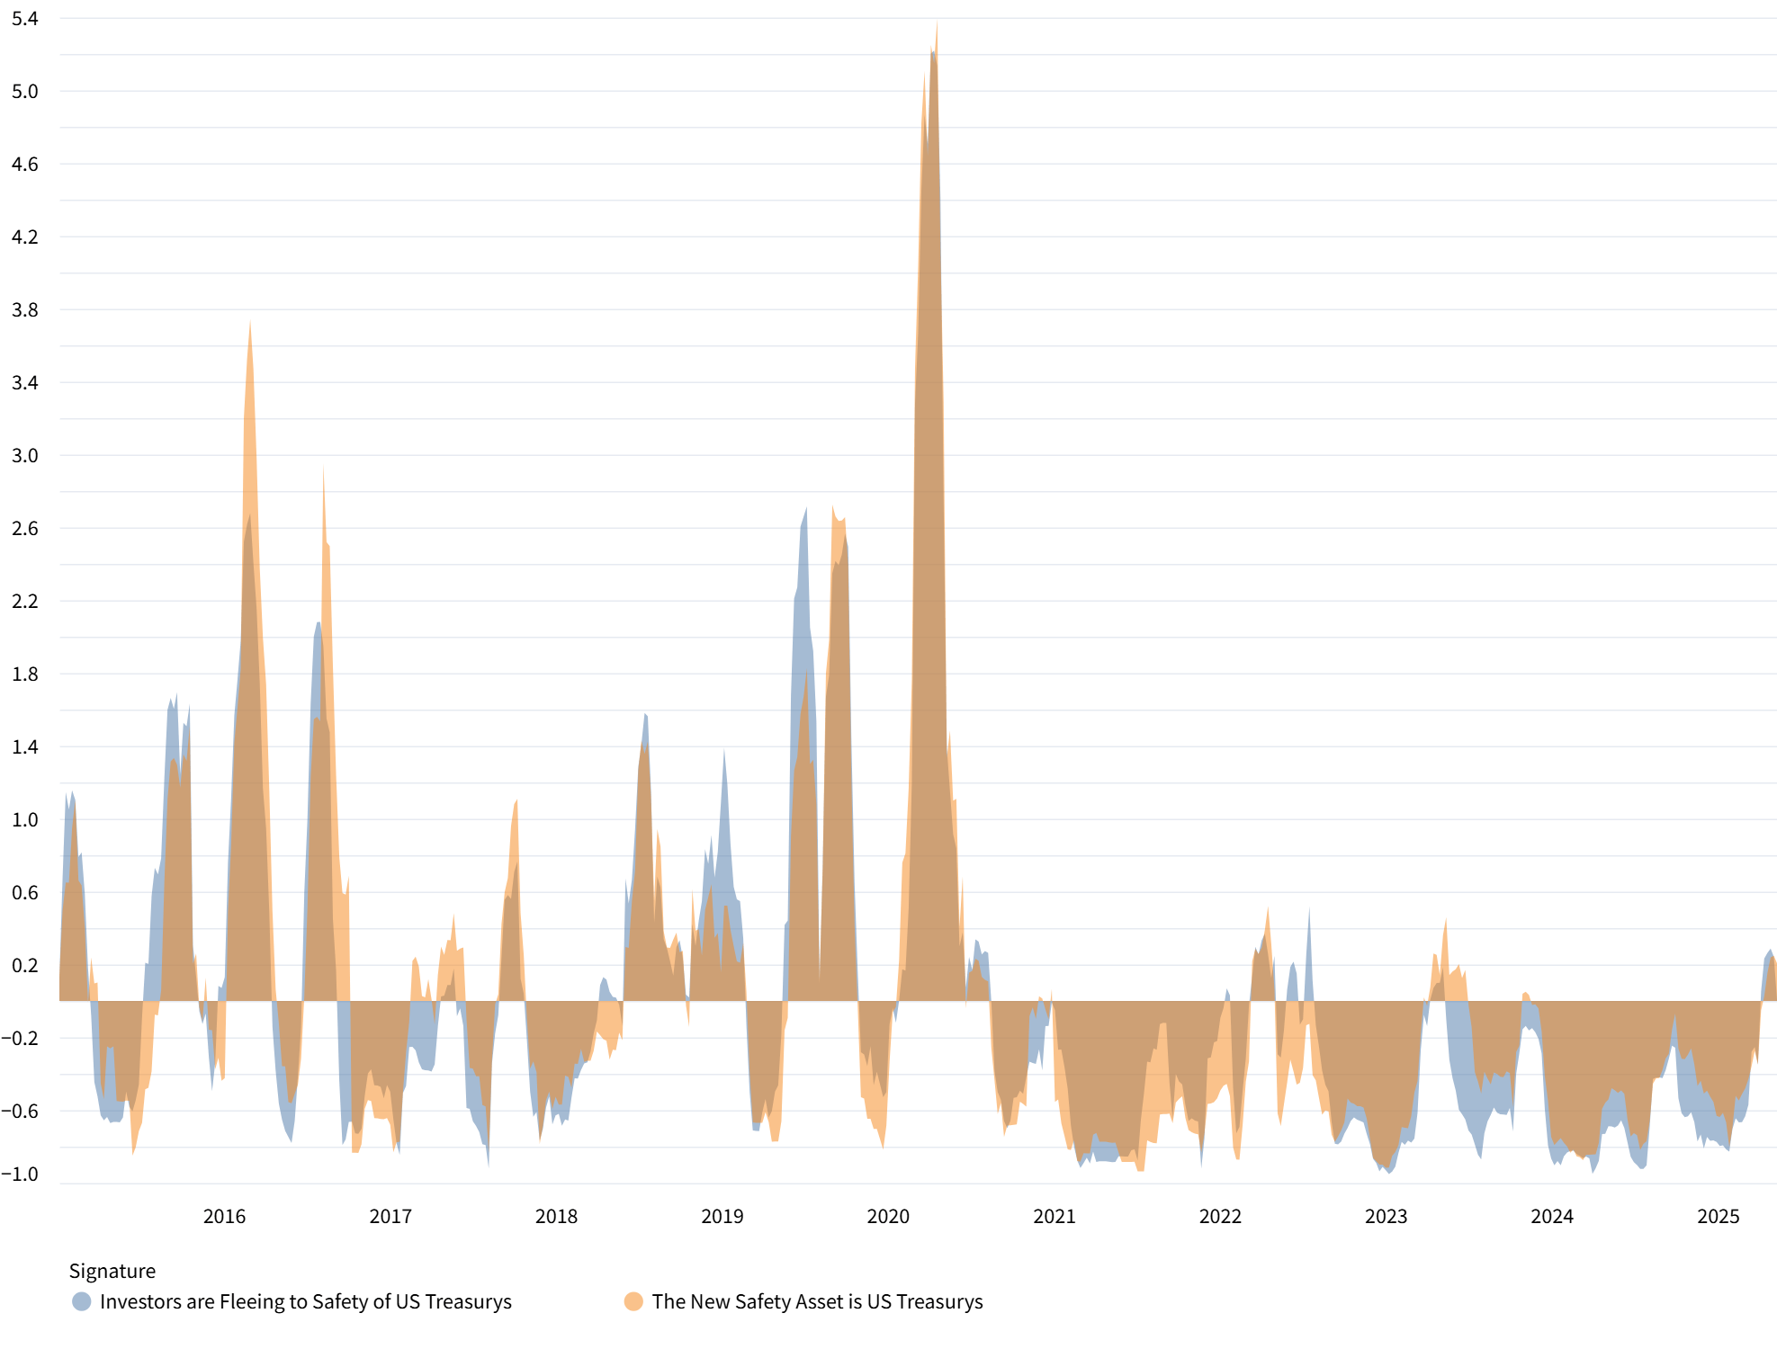Click the 2023 x-axis label

pyautogui.click(x=1386, y=1217)
